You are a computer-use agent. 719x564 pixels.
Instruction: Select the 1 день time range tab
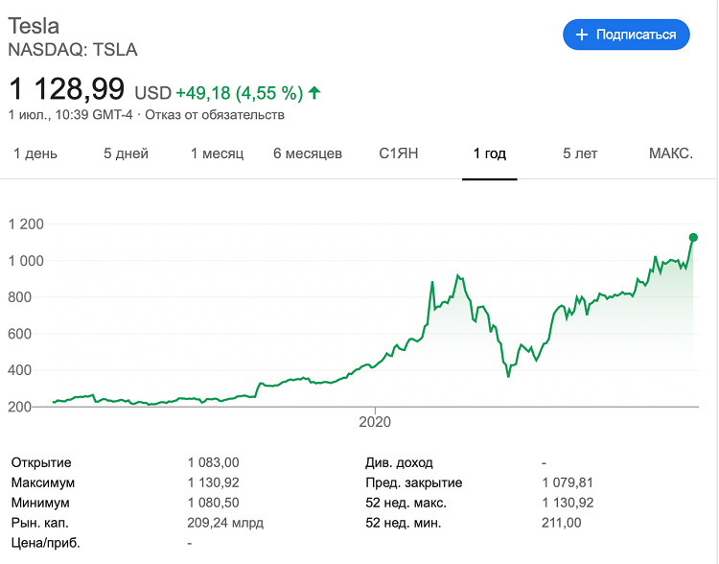point(35,153)
